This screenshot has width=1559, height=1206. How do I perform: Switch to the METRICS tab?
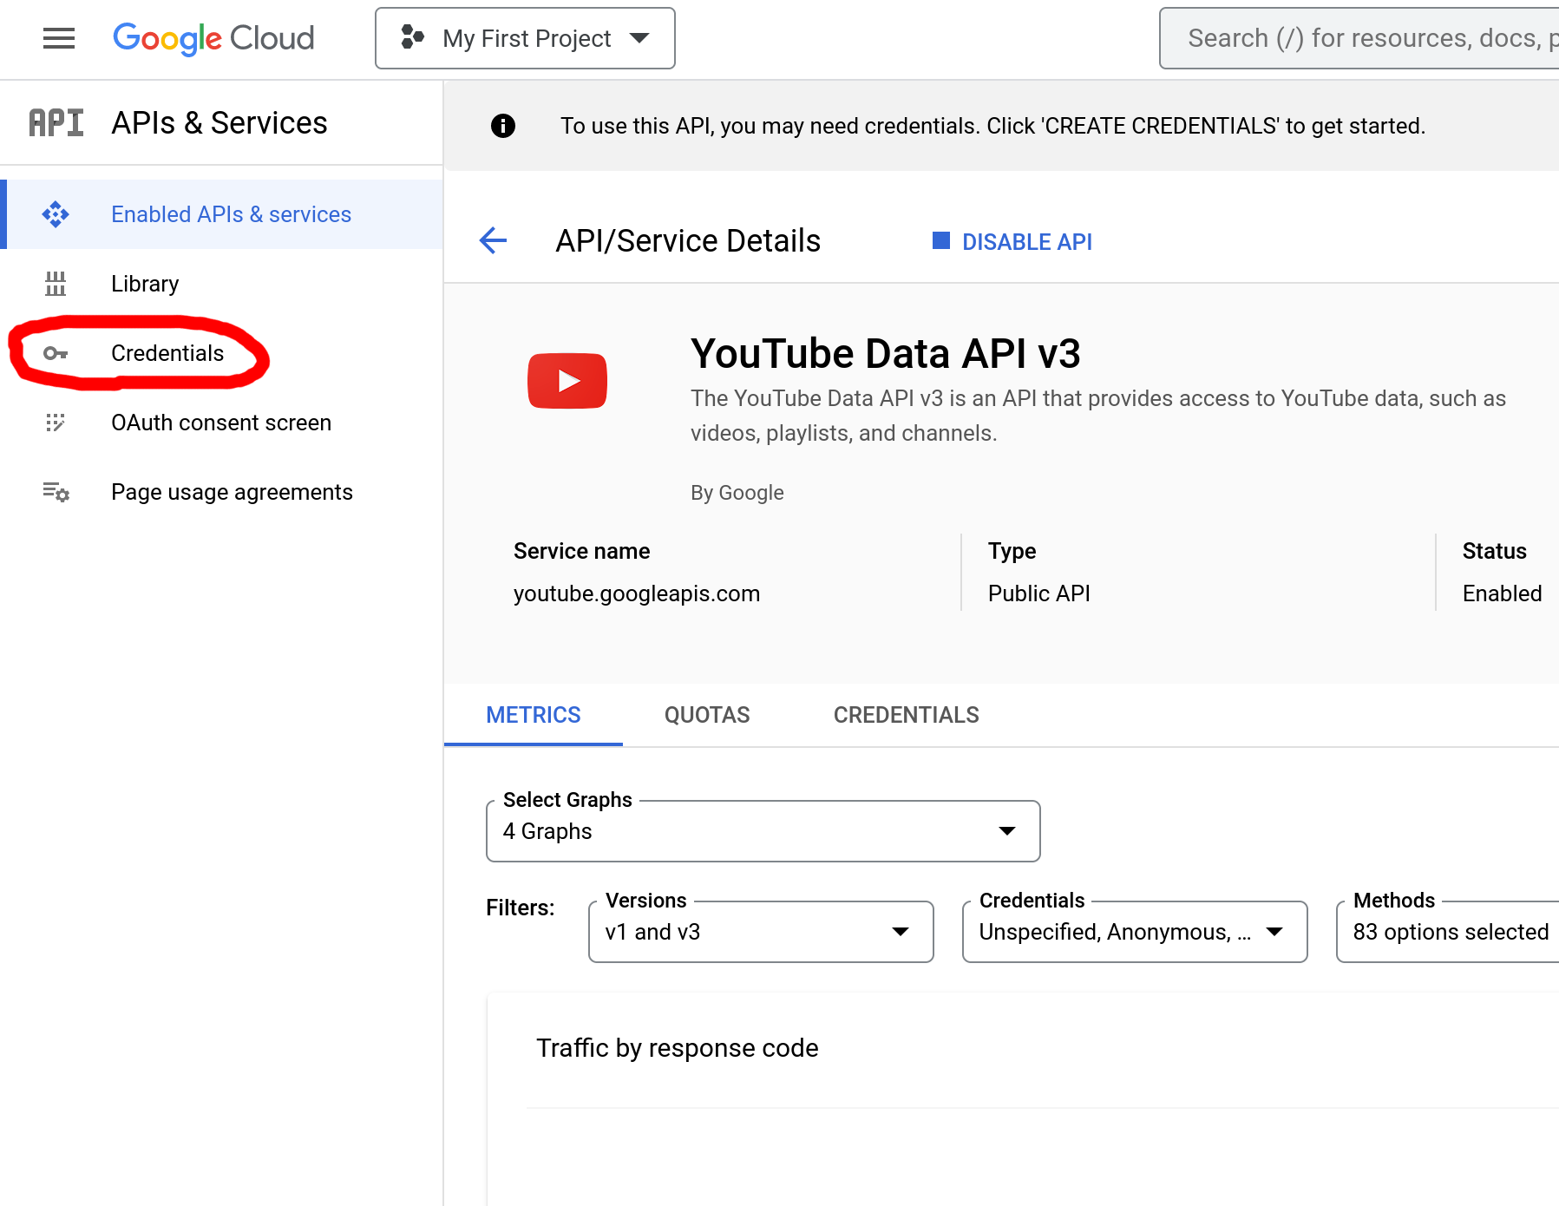point(534,715)
